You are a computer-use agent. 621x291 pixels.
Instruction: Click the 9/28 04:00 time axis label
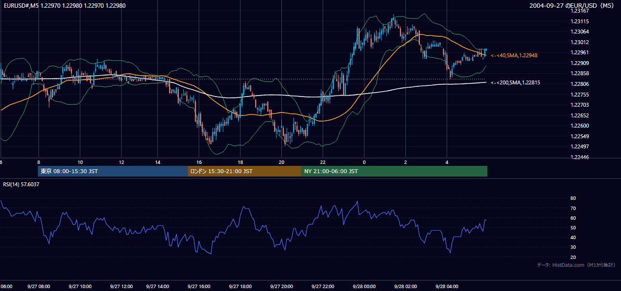pos(447,287)
